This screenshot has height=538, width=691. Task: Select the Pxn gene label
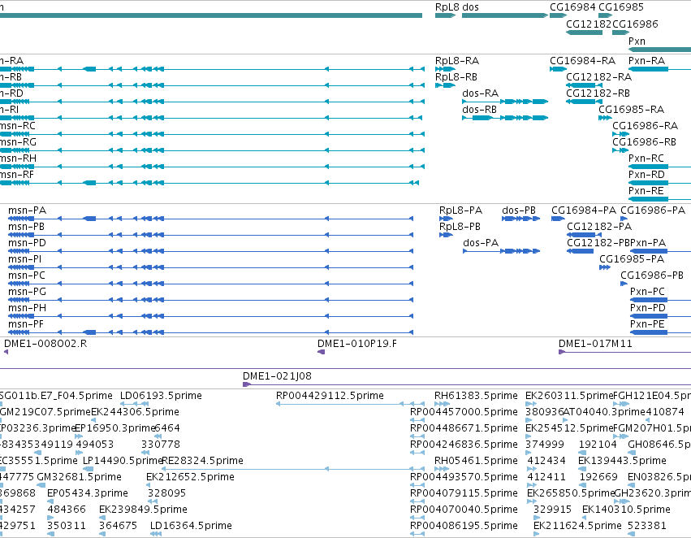637,41
